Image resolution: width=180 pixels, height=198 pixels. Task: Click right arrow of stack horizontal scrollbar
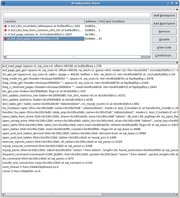point(177,194)
